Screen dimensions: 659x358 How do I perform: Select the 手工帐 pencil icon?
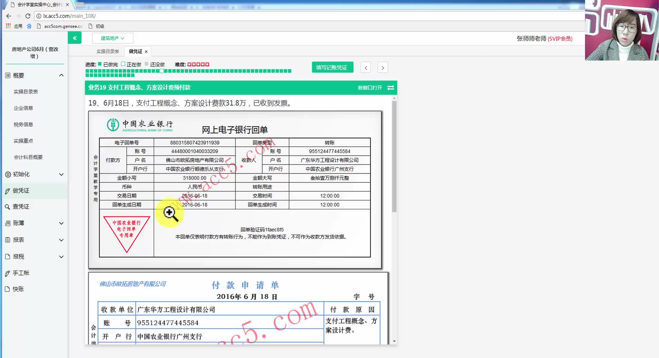tap(8, 273)
